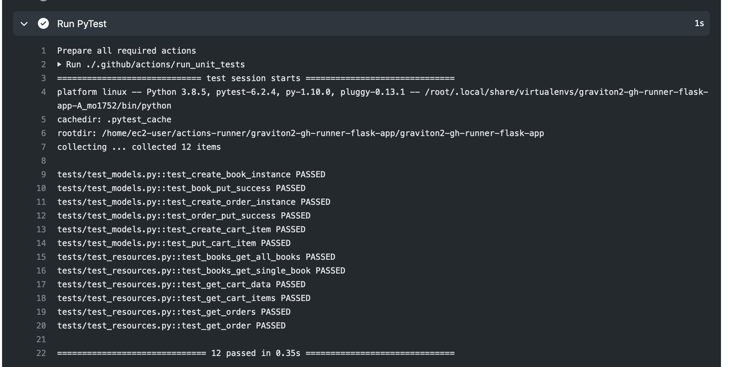
Task: Collapse the Run PyTest step chevron
Action: 24,24
